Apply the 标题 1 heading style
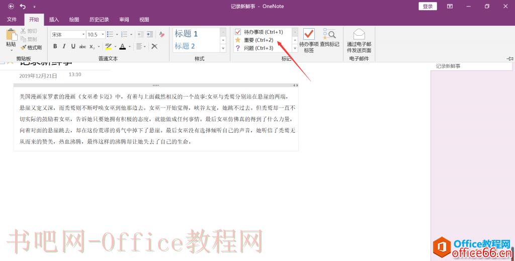 186,34
